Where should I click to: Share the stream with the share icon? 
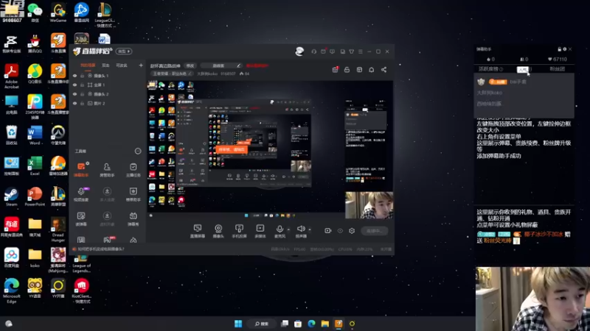[x=383, y=70]
